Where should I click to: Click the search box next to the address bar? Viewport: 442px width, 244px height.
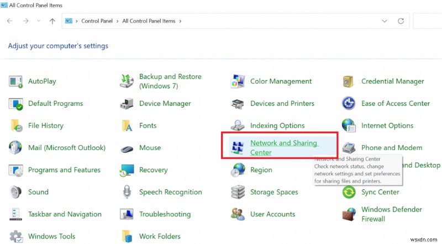[428, 21]
